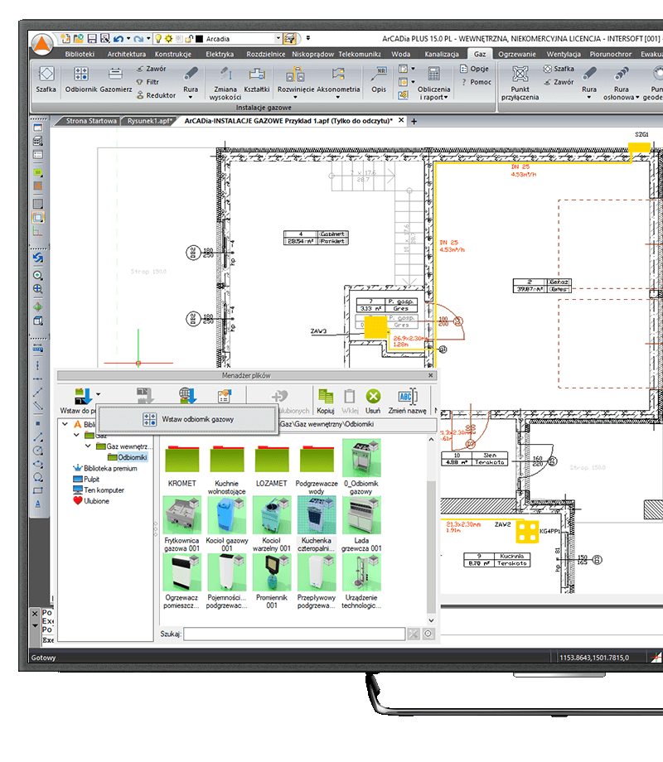Click the Kopiuj icon in file manager

pos(326,401)
